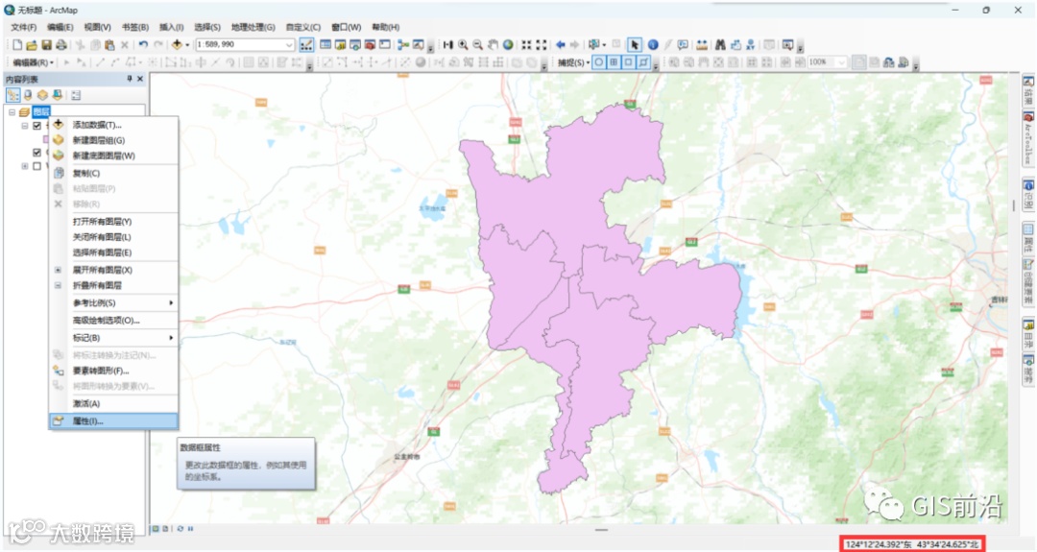This screenshot has width=1037, height=552.
Task: Switch to List By Source view
Action: coord(28,95)
